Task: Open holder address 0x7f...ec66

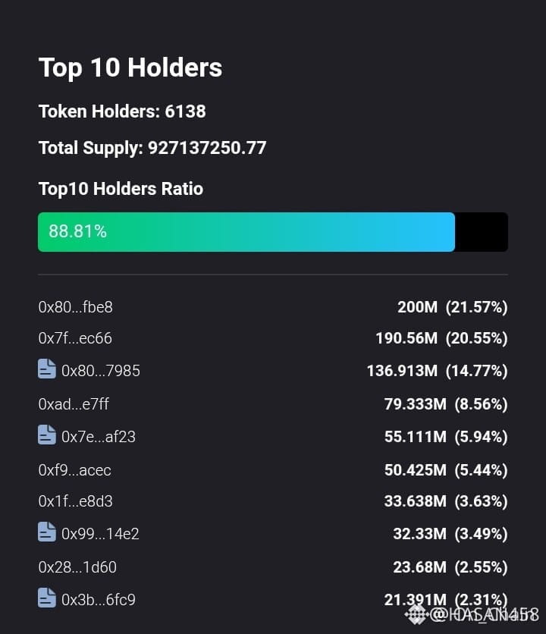Action: (x=75, y=338)
